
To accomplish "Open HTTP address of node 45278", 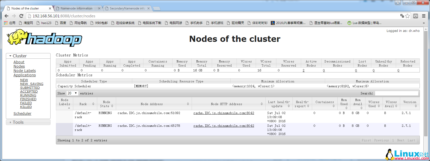I will pyautogui.click(x=224, y=126).
